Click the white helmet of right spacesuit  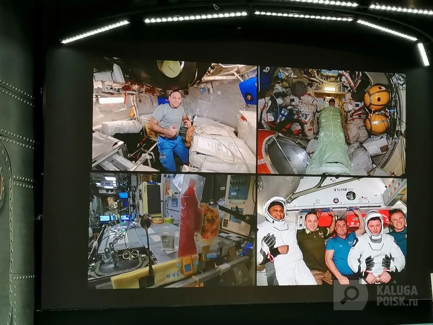(374, 224)
